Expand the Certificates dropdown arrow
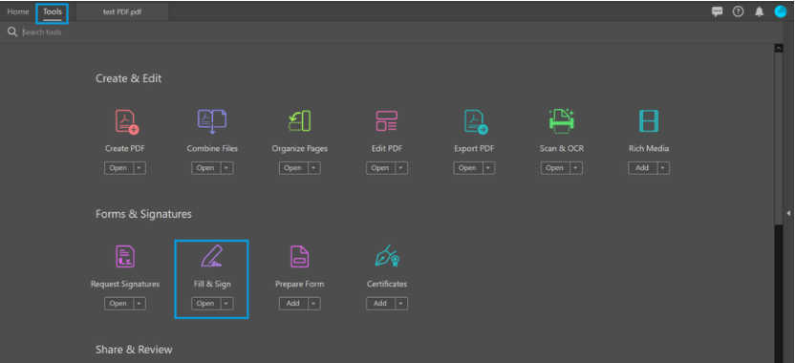Screen dimensions: 795x363 [x=401, y=303]
